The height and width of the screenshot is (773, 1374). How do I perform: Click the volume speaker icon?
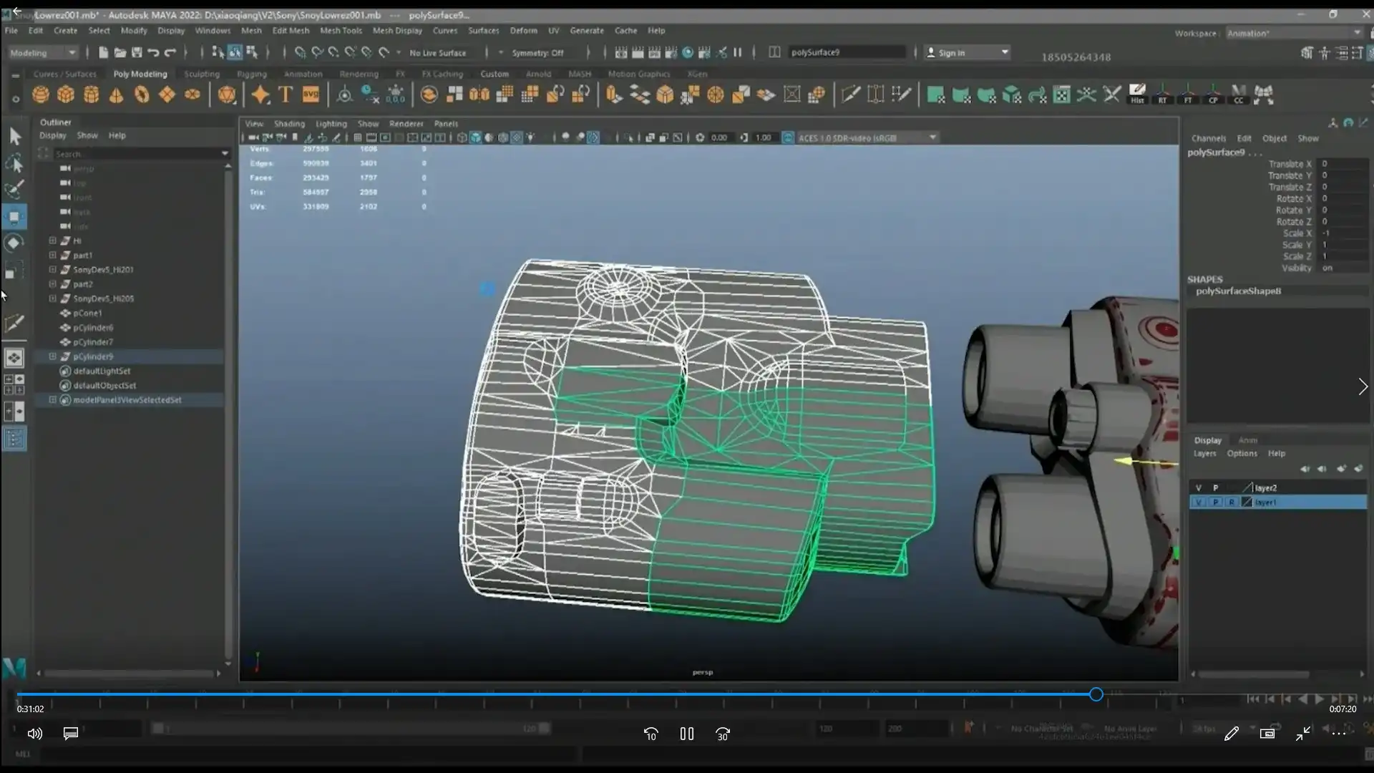(34, 734)
